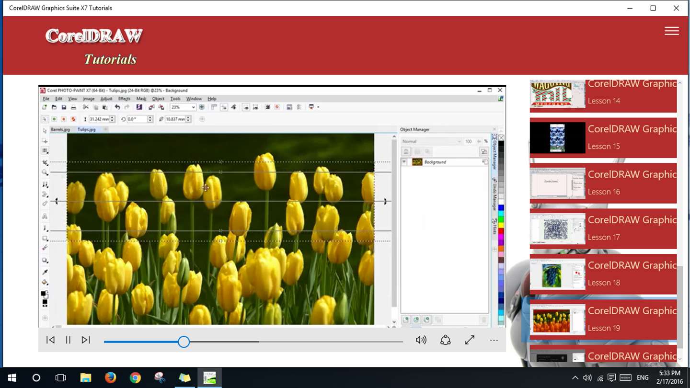Open the Mask menu
This screenshot has height=388, width=690.
(141, 99)
